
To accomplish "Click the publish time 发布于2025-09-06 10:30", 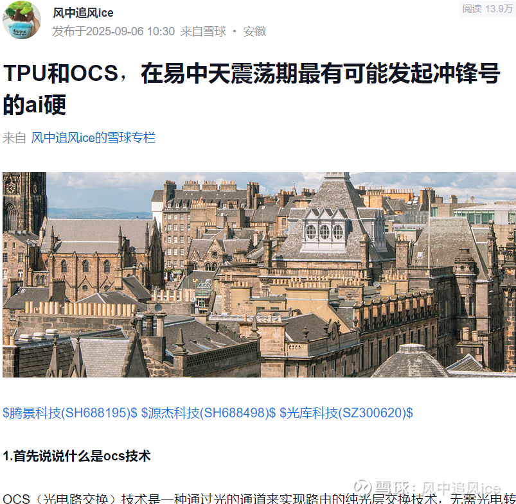I will tap(114, 31).
